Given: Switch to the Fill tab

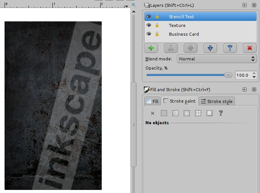Looking at the screenshot, I should (153, 101).
